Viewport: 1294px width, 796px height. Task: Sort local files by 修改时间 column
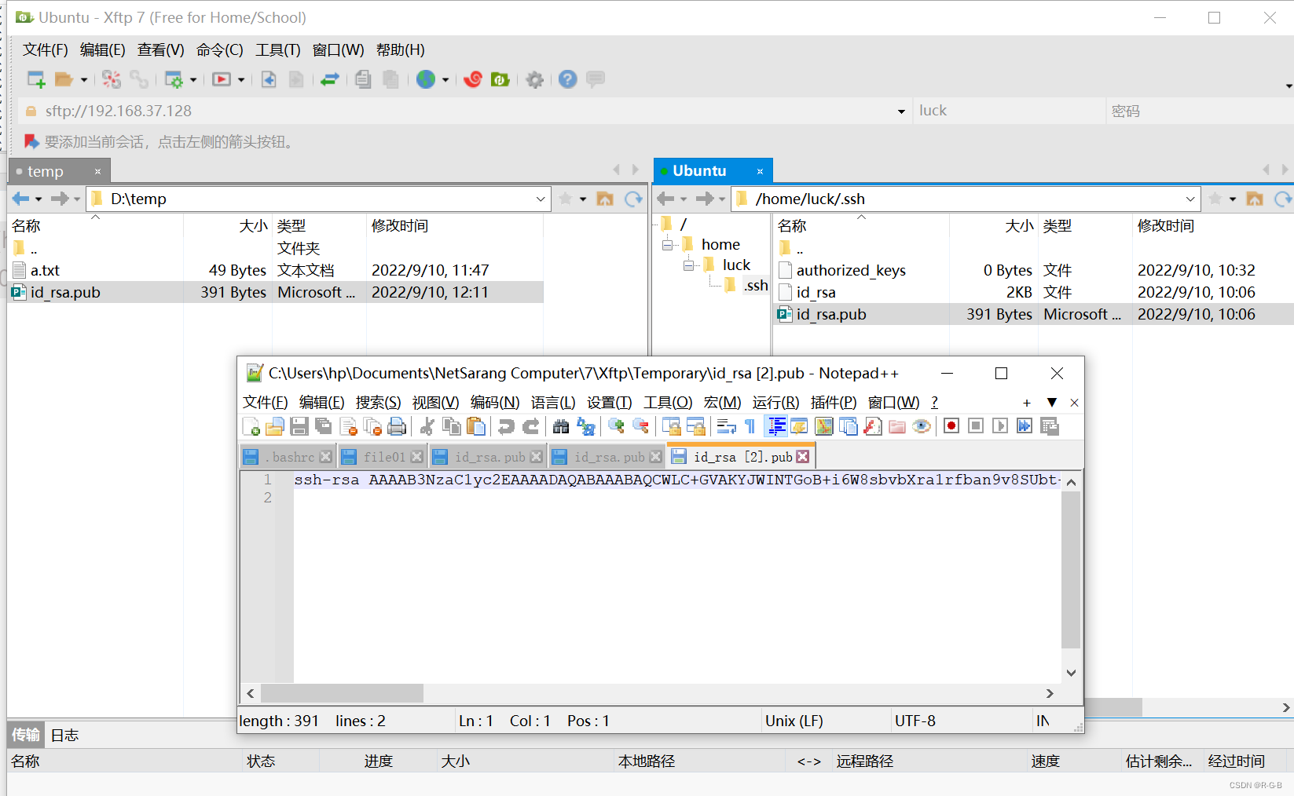[454, 226]
